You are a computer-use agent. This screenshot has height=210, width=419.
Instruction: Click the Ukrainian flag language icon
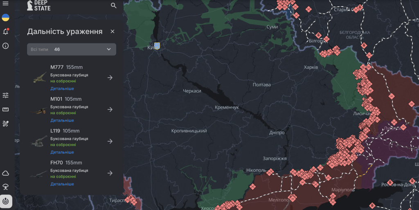click(6, 17)
